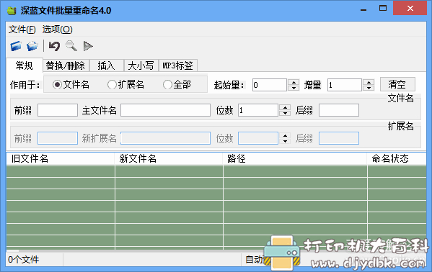Decrease extension 位数 with down arrow
The width and height of the screenshot is (432, 272).
tap(285, 141)
